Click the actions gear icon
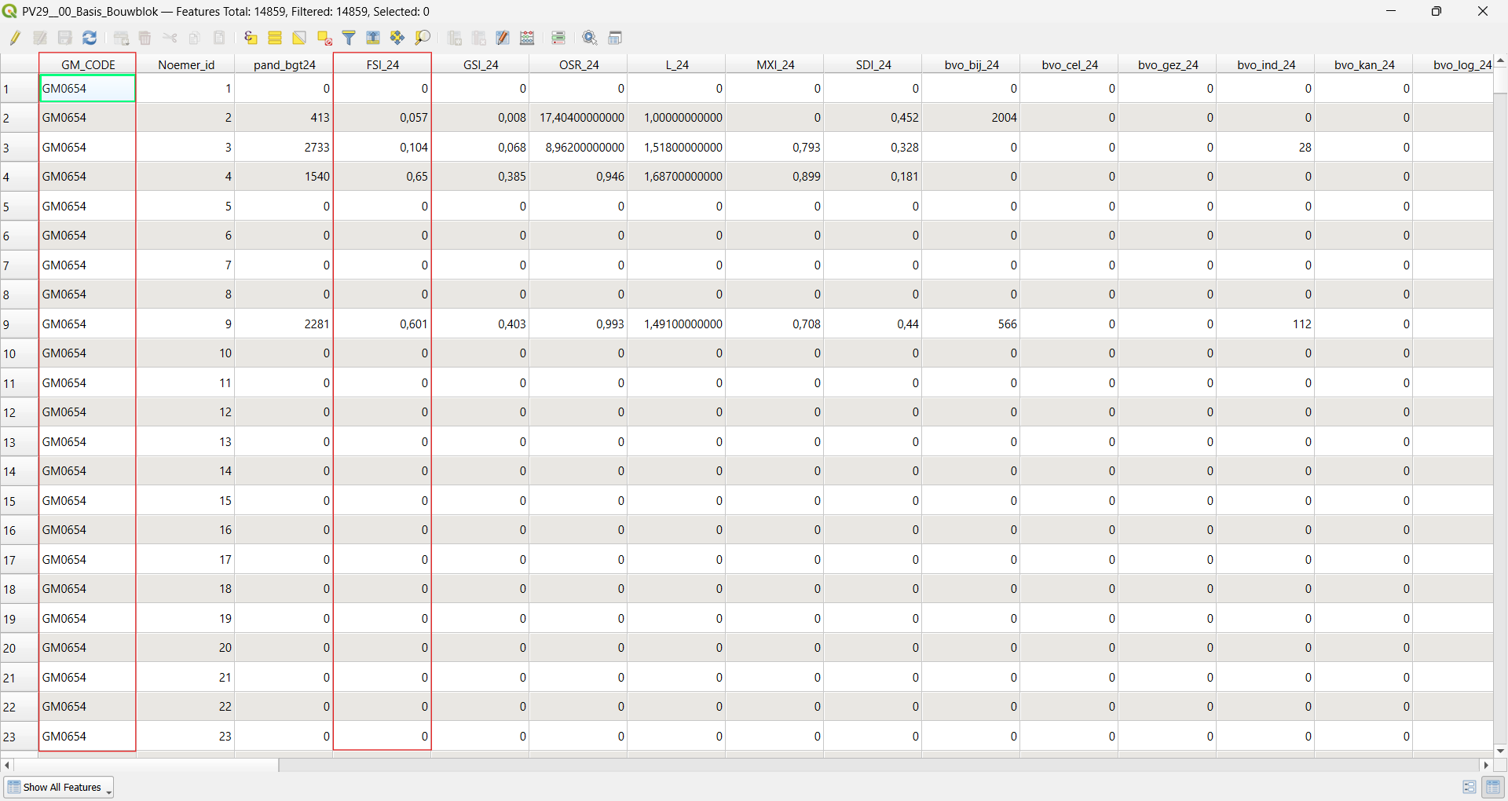The image size is (1508, 801). (x=590, y=38)
